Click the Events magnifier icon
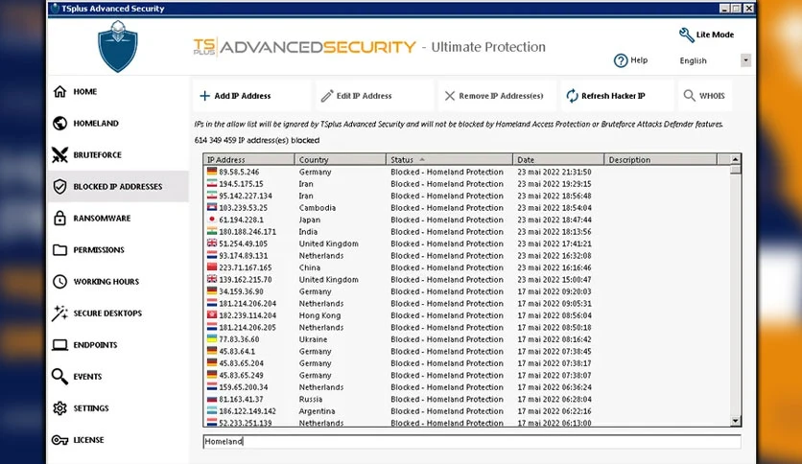This screenshot has width=802, height=464. pos(59,377)
